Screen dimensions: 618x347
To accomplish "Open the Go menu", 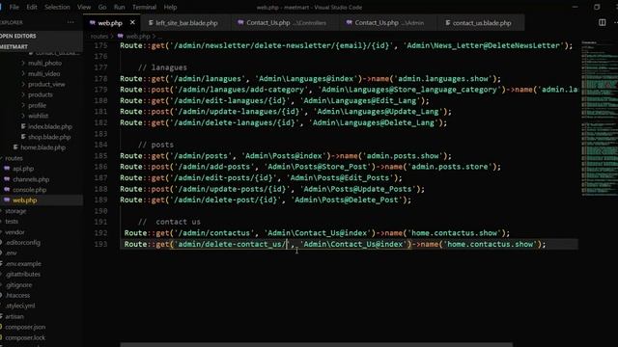I will 102,7.
